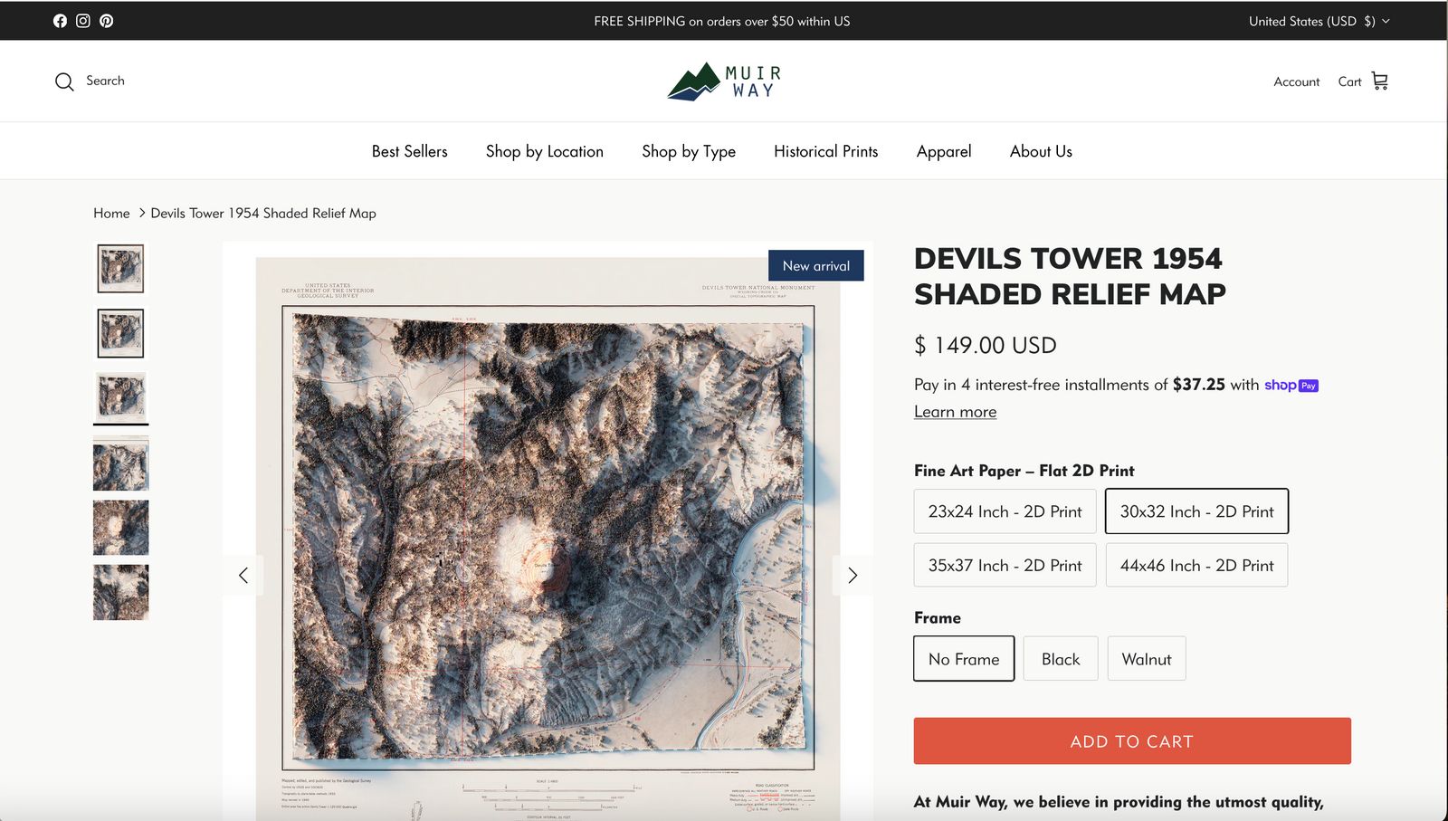View the sixth product thumbnail
1448x821 pixels.
120,592
